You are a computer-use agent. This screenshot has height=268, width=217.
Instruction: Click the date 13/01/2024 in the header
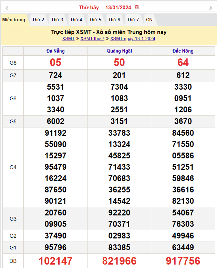point(118,8)
